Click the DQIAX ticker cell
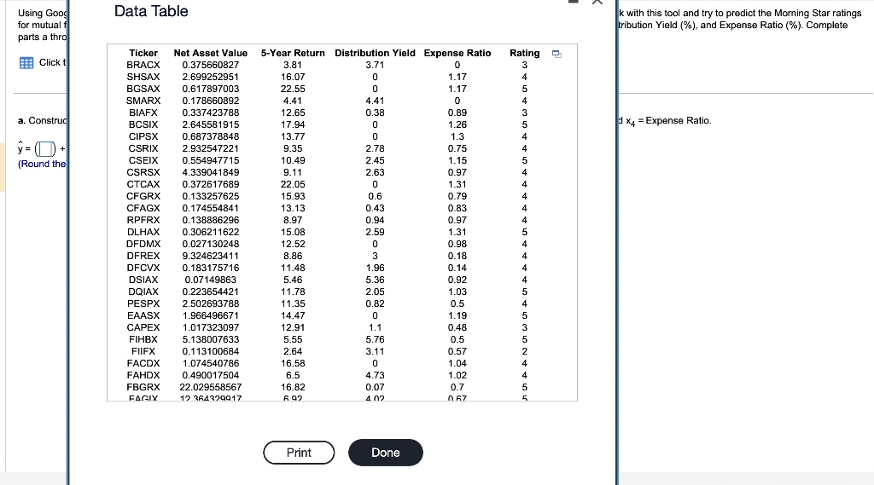Viewport: 874px width, 485px height. pyautogui.click(x=143, y=292)
